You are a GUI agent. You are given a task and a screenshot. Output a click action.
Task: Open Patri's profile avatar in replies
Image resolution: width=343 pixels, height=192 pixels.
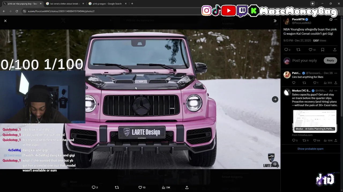pyautogui.click(x=287, y=75)
